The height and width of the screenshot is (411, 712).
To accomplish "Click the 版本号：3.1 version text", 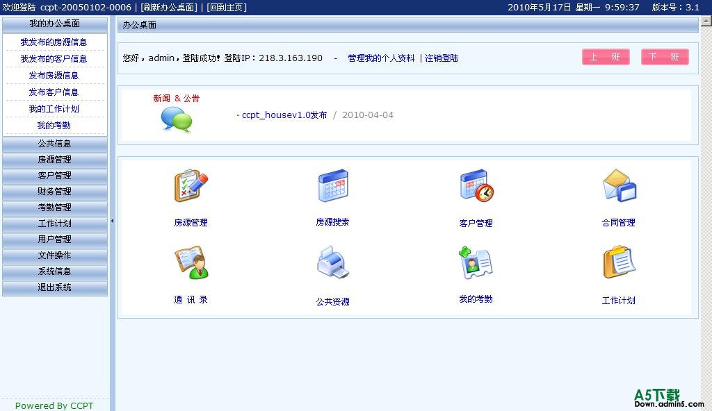I will [x=676, y=7].
